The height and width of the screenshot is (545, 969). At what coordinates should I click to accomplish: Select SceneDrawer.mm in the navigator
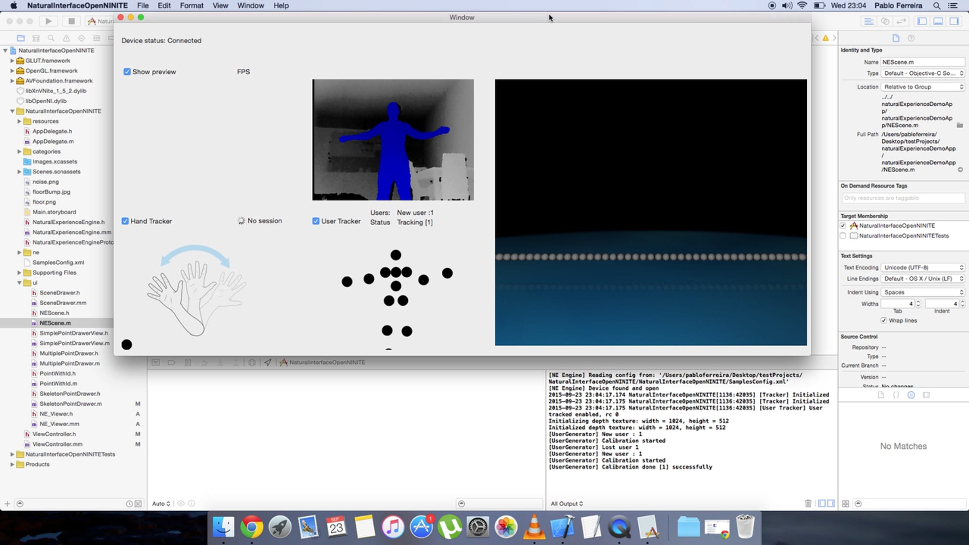(x=63, y=303)
